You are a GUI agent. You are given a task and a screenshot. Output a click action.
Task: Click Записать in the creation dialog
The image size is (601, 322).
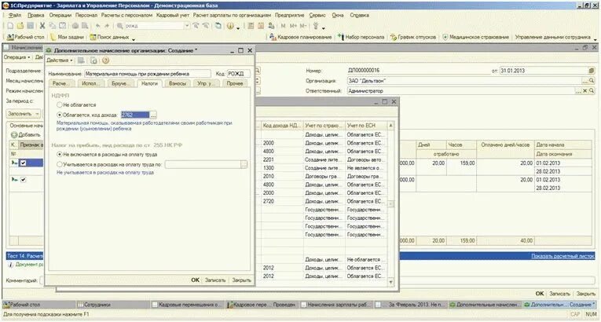point(215,280)
